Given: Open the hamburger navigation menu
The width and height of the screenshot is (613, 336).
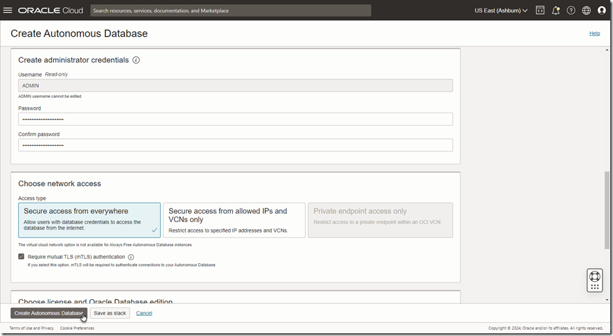Looking at the screenshot, I should [8, 10].
